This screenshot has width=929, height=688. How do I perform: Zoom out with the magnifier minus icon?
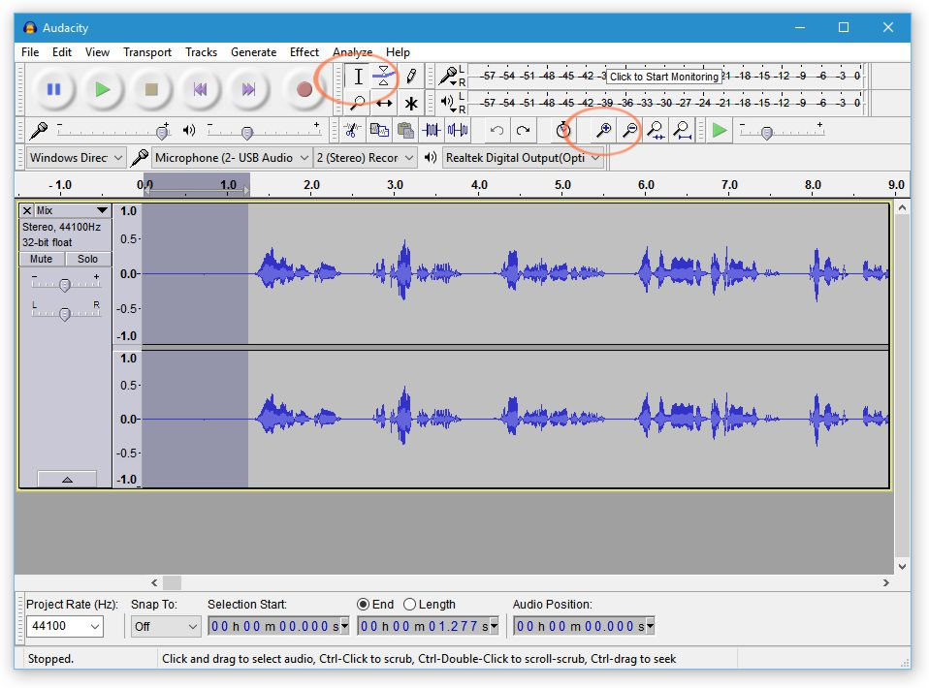click(629, 130)
